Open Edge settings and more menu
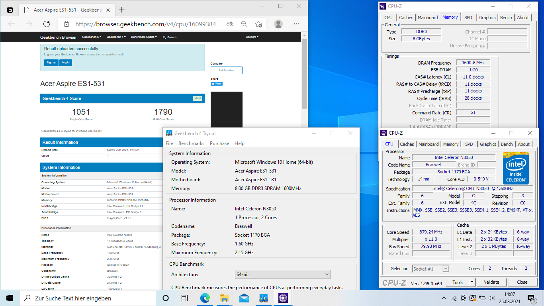Screen dimensions: 544x306 (x=297, y=24)
